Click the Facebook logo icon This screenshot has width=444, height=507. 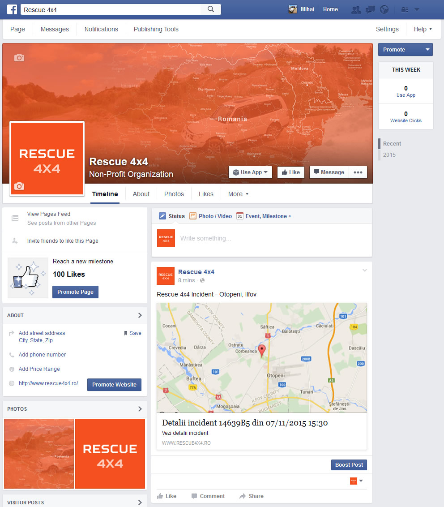tap(12, 9)
